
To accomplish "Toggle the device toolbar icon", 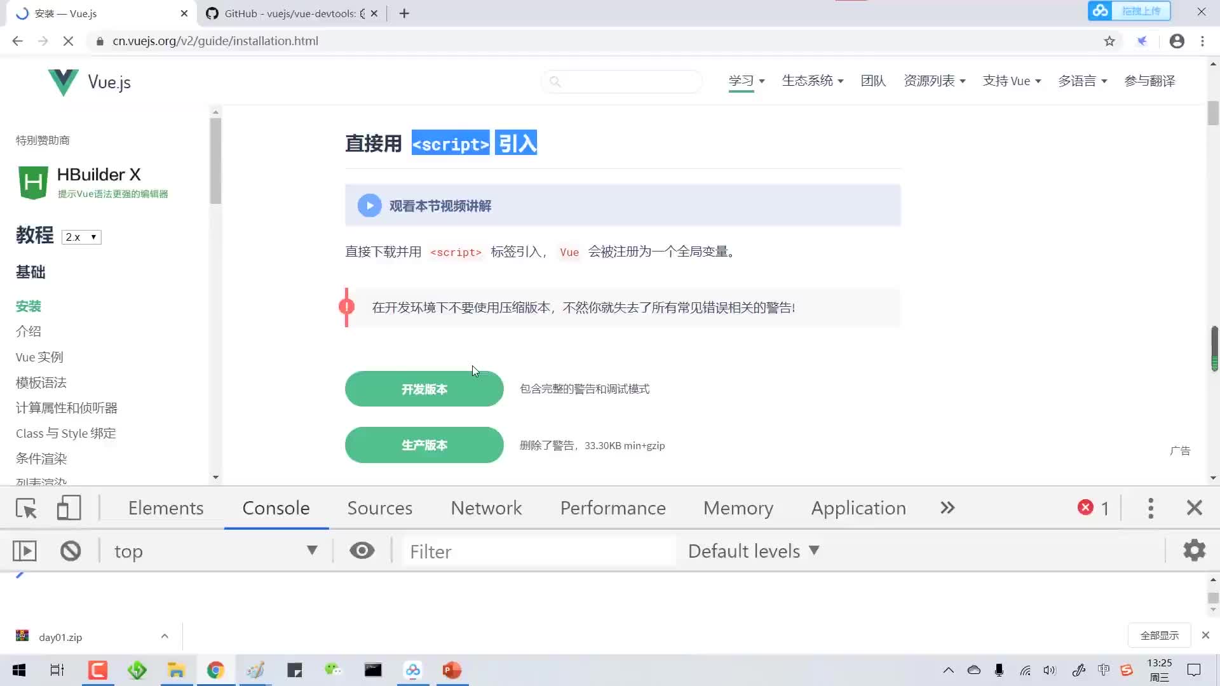I will coord(69,508).
